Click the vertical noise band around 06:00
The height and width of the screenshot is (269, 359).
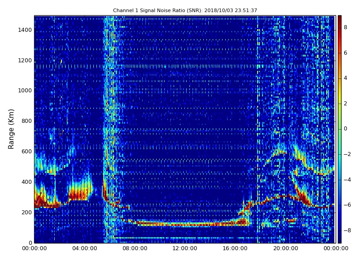click(x=109, y=129)
